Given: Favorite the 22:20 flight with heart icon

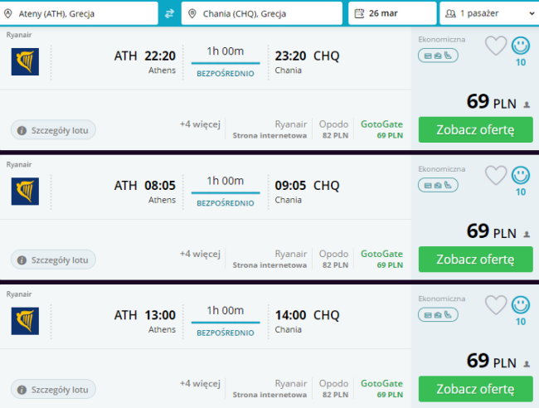Looking at the screenshot, I should point(496,46).
